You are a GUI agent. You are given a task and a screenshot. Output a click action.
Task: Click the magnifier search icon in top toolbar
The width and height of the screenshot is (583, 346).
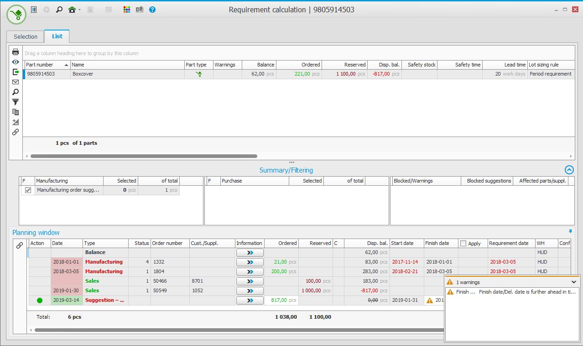tap(59, 10)
